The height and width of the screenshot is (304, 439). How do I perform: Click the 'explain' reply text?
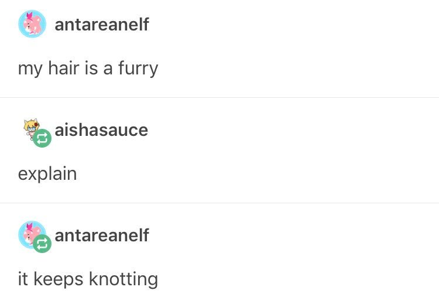point(47,174)
